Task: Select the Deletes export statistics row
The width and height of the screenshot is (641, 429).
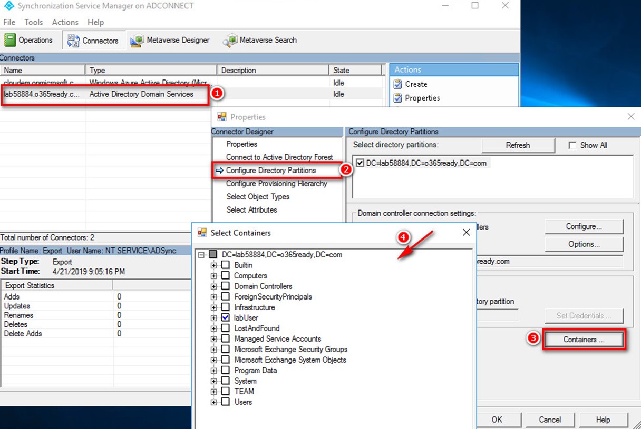Action: 96,324
